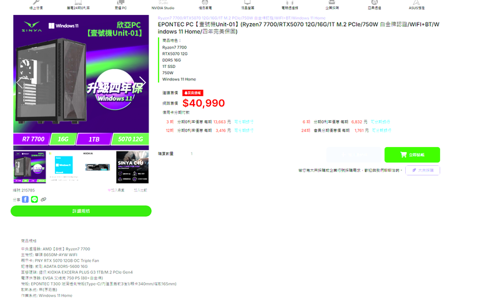Open the 液晶螢幕 monitor-icon category in navigation
The image size is (487, 306).
coord(247,5)
